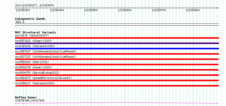Click ruler position 122363800
This screenshot has width=226, height=106.
click(x=193, y=10)
